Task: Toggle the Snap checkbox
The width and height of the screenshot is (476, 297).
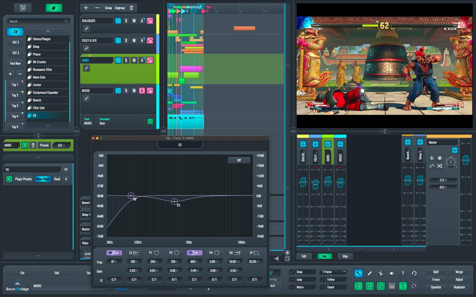Action: pos(292,272)
